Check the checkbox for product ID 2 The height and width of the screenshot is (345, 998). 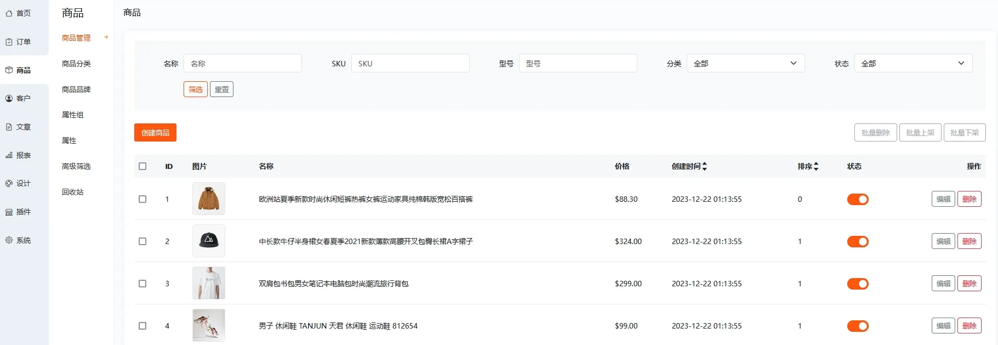142,241
